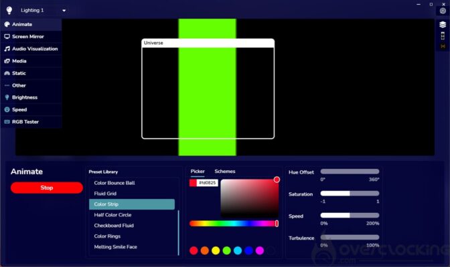Stop the animation with the red Stop button
The width and height of the screenshot is (450, 267).
pyautogui.click(x=47, y=188)
